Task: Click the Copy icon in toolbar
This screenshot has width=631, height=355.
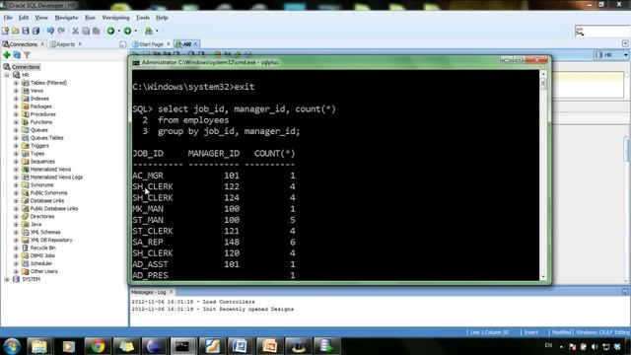Action: click(x=86, y=31)
